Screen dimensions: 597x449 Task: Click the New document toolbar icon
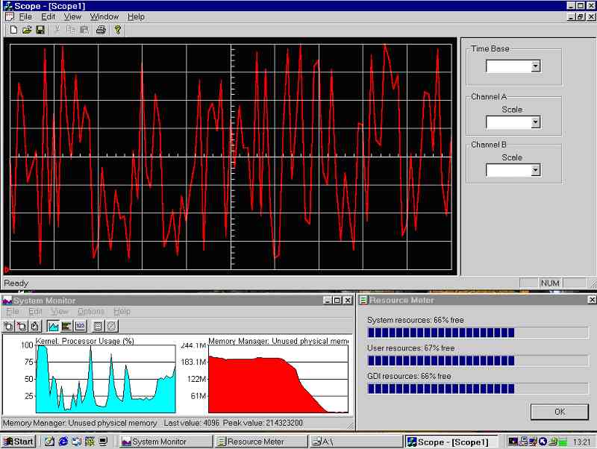[13, 30]
